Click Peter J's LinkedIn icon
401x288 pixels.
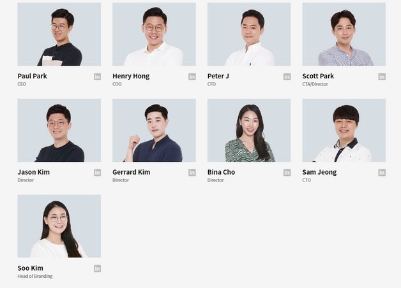pos(287,76)
